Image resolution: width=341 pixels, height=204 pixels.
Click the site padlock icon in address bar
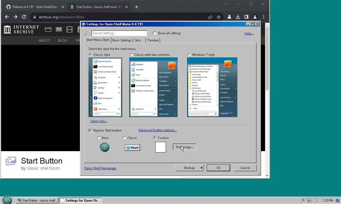coord(34,17)
